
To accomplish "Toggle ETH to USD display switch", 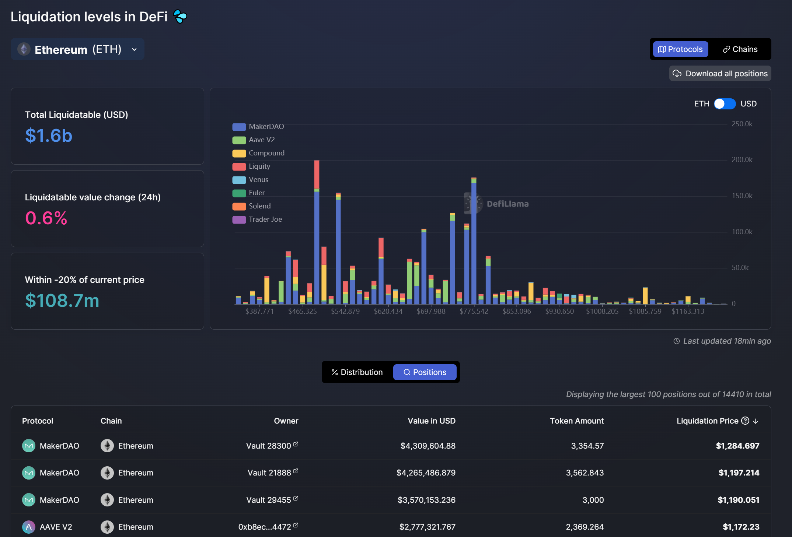I will coord(725,103).
